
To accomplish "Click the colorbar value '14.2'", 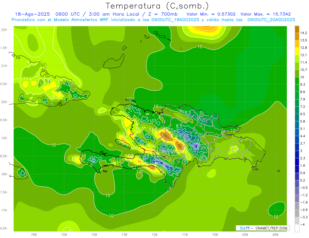I will coord(304,33).
